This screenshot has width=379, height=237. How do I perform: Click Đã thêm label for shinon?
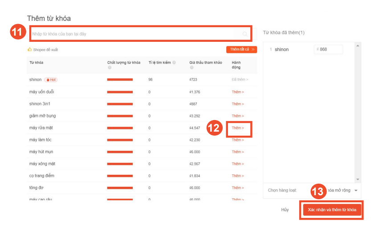point(240,80)
